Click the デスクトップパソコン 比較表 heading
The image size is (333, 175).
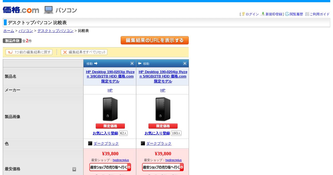point(37,23)
